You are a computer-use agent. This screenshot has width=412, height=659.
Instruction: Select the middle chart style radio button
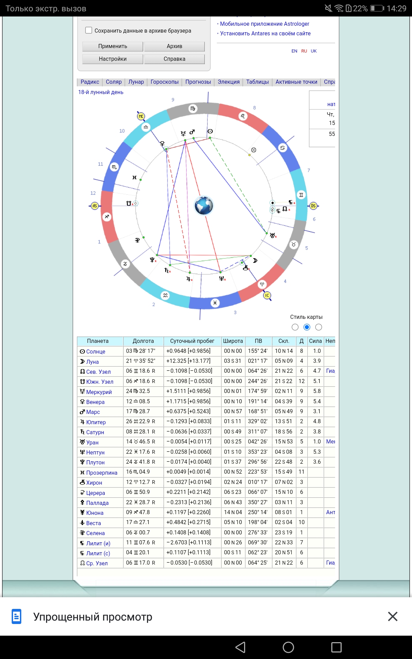coord(307,327)
